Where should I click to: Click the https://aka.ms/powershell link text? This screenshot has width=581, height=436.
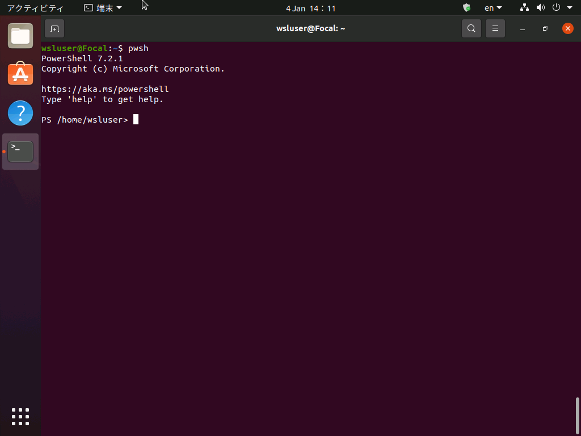105,89
